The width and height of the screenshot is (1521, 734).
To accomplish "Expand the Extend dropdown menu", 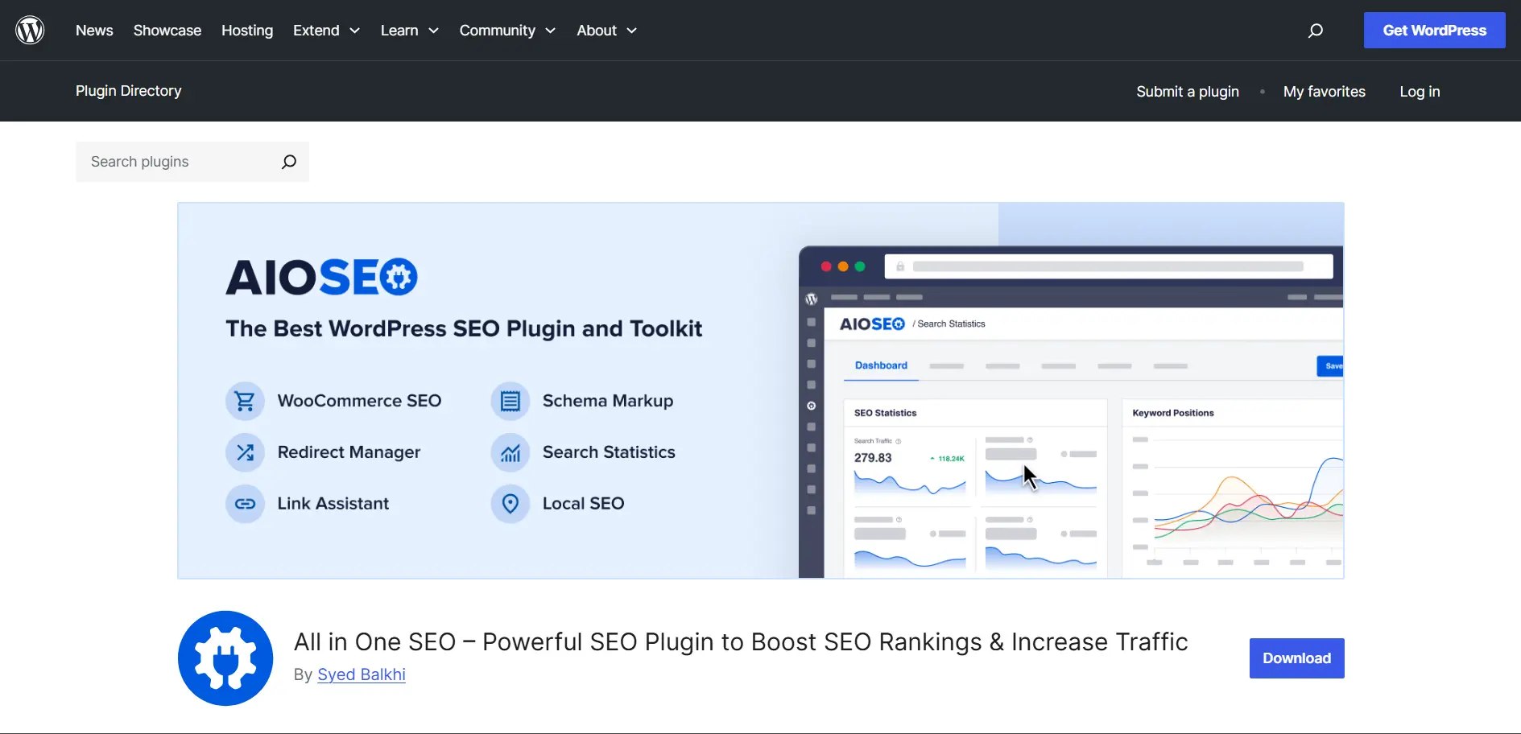I will pos(326,31).
